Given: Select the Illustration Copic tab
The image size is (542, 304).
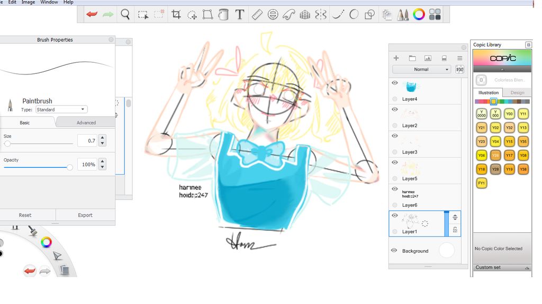Looking at the screenshot, I should click(488, 92).
